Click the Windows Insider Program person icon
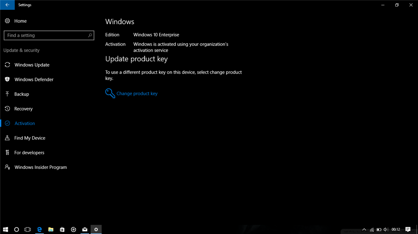 7,167
